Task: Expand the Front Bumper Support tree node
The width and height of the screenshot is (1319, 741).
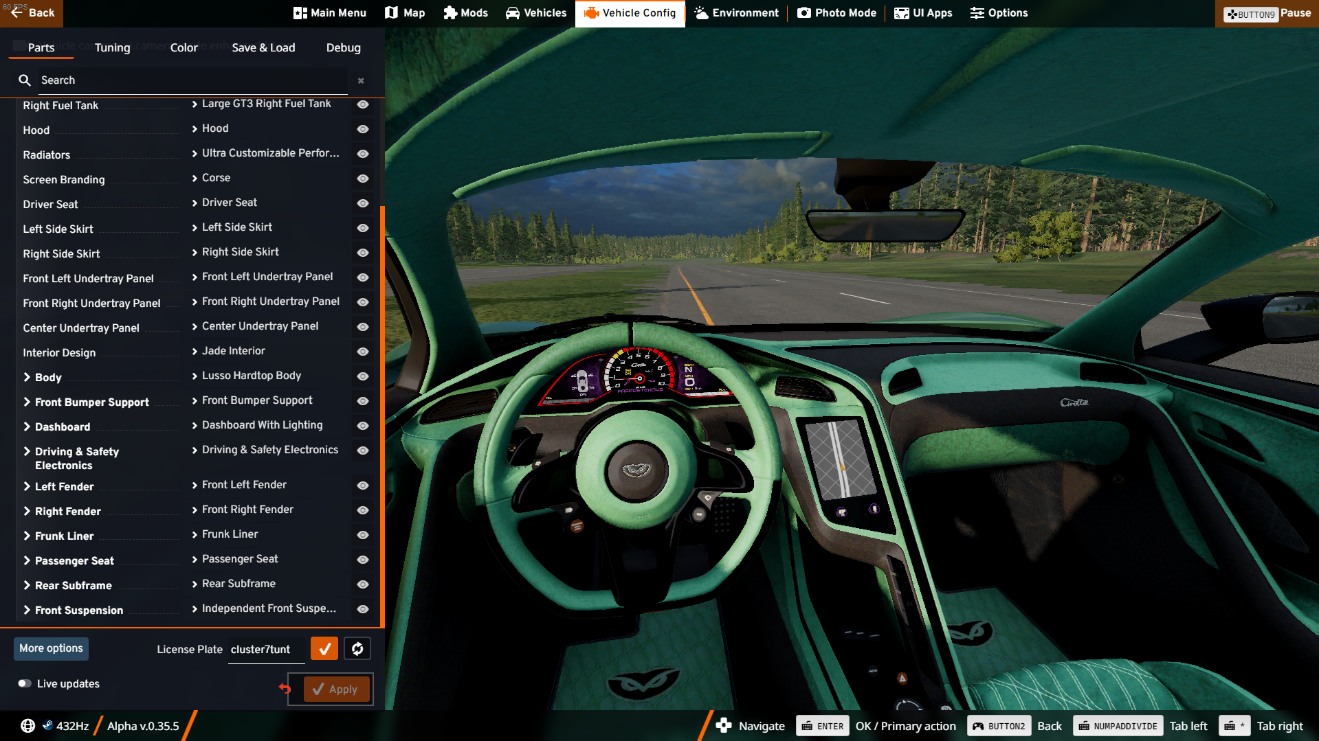Action: [27, 402]
